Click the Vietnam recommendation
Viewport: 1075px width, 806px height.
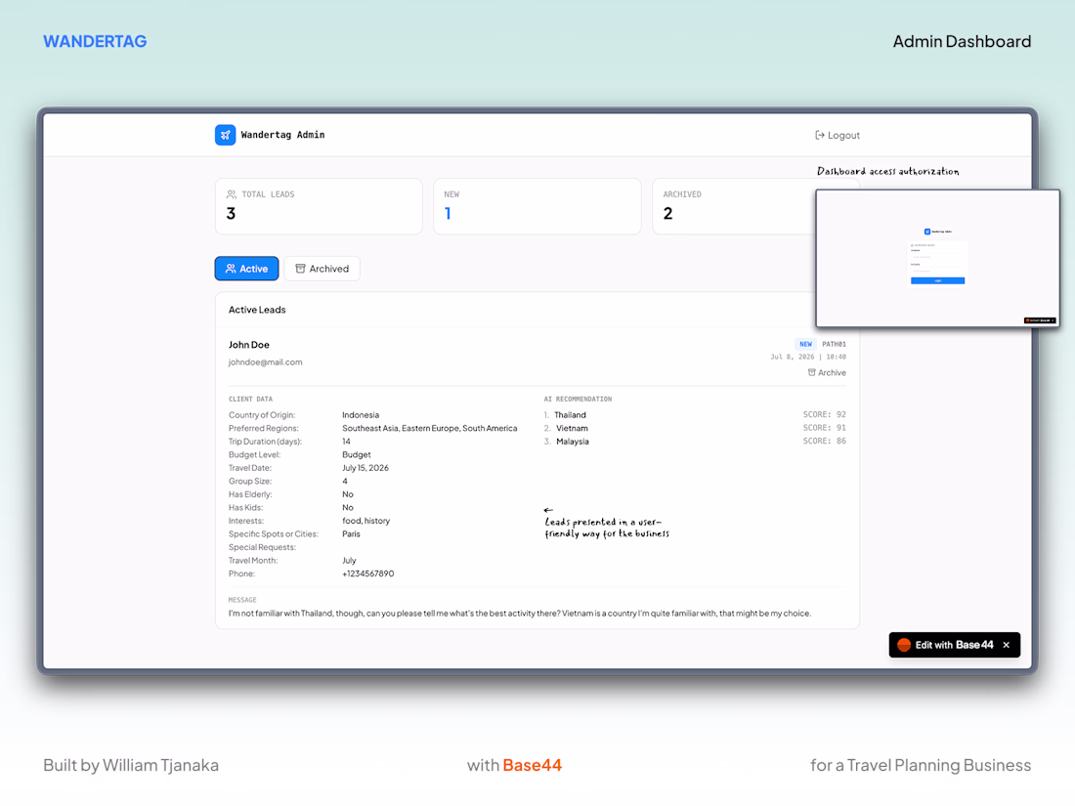coord(572,428)
